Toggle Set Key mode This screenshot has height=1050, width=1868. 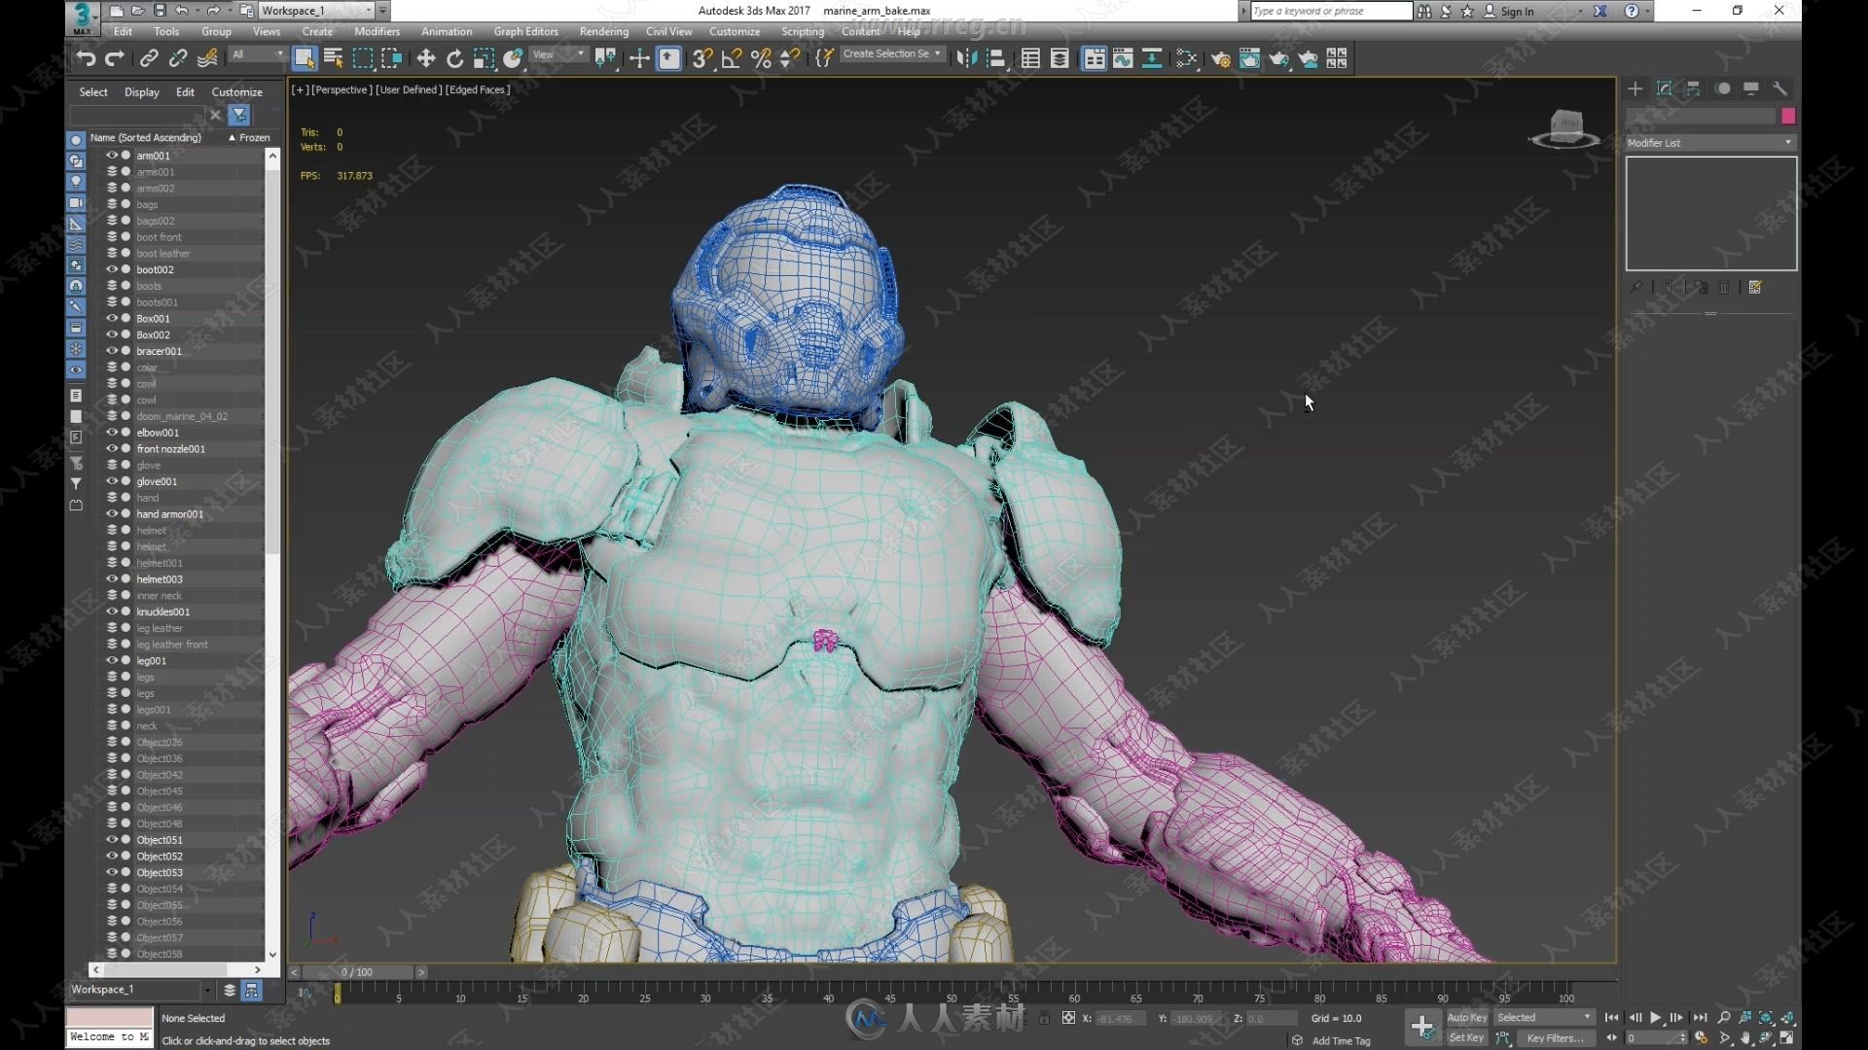coord(1467,1037)
